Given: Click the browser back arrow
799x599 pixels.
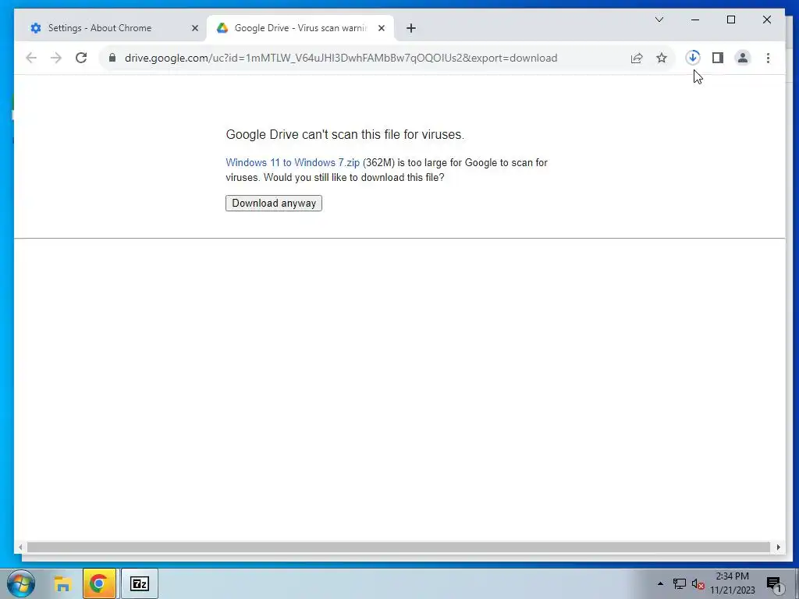Looking at the screenshot, I should coord(31,58).
